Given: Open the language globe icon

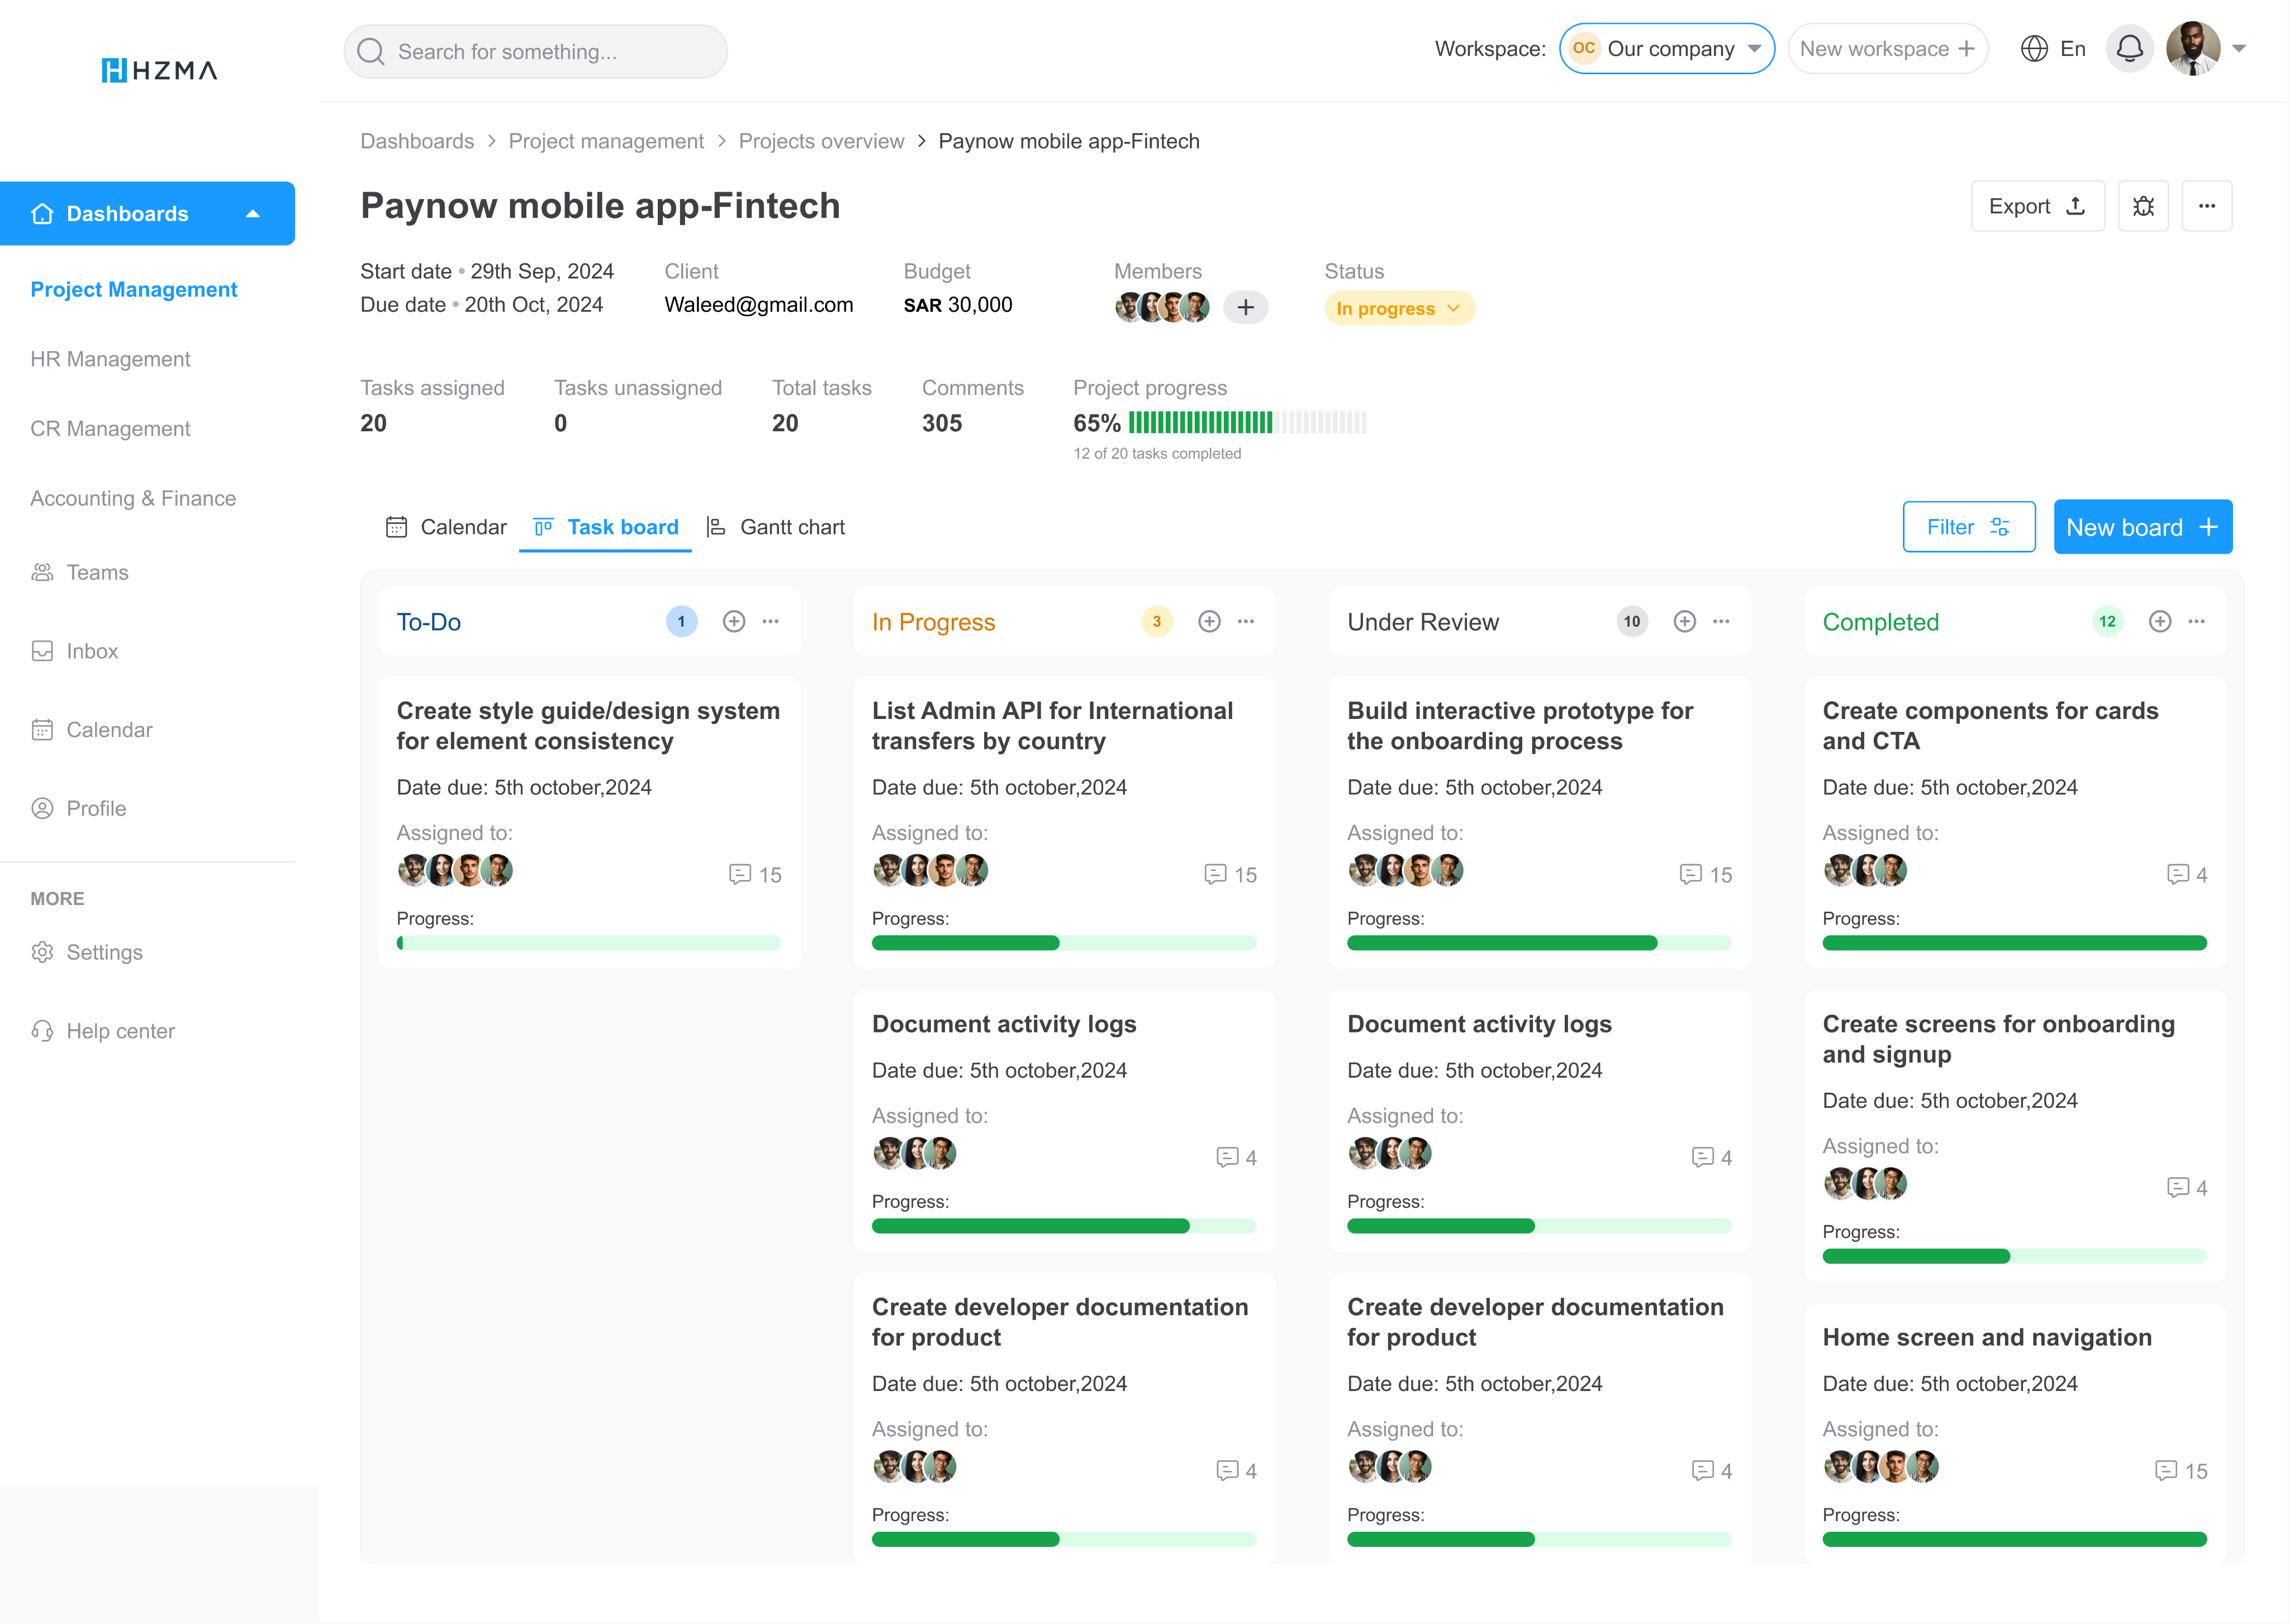Looking at the screenshot, I should (2034, 49).
